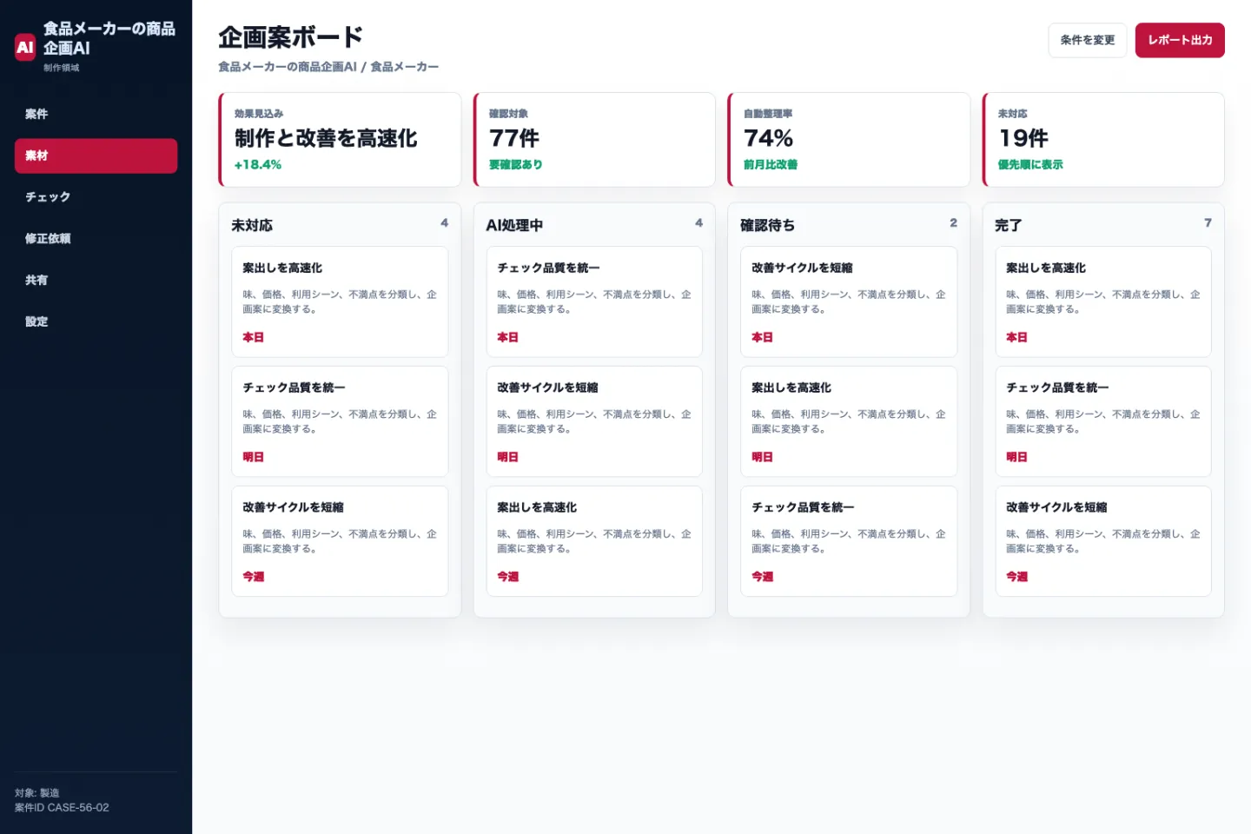This screenshot has height=834, width=1251.
Task: Click the red レポート出力 button
Action: (x=1180, y=40)
